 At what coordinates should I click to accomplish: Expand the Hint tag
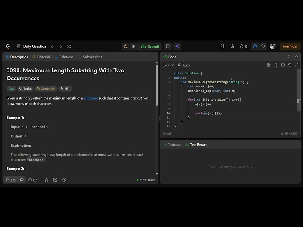65,89
